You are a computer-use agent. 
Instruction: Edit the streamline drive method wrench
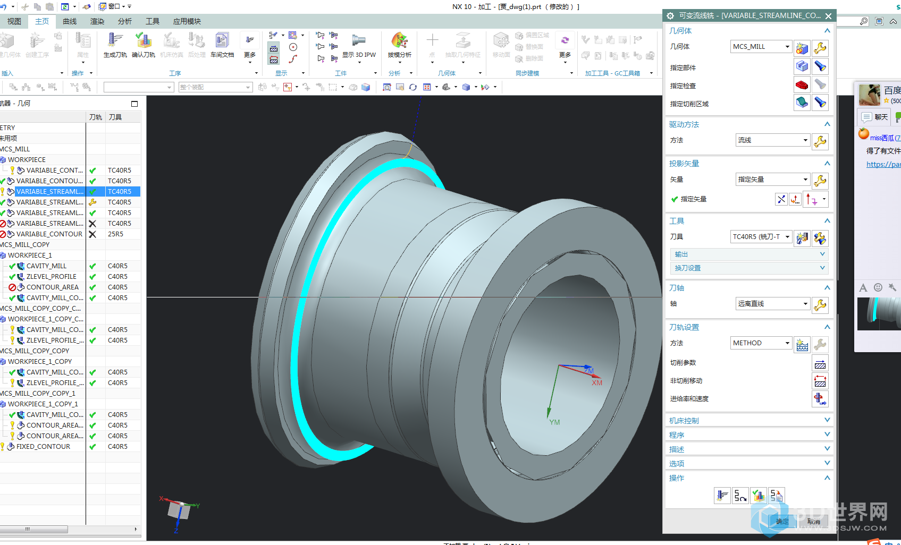820,141
